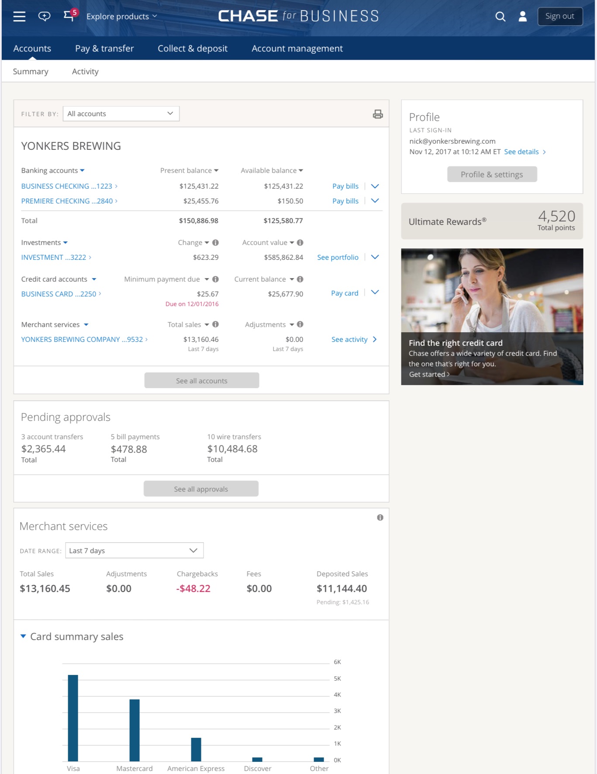
Task: Click Pay card for Business Card
Action: pos(345,293)
